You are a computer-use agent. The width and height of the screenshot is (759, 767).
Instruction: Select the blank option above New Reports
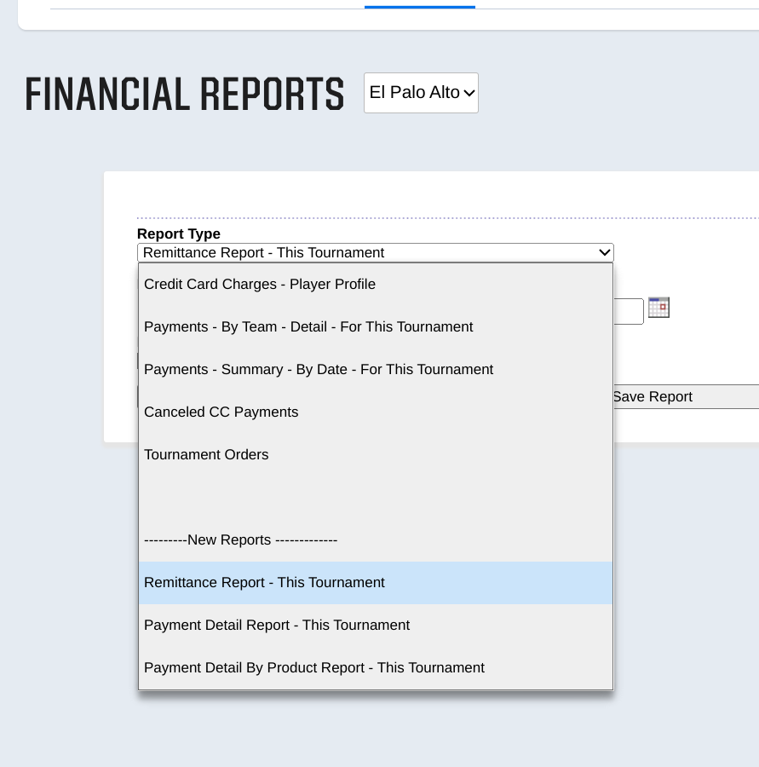click(x=375, y=498)
